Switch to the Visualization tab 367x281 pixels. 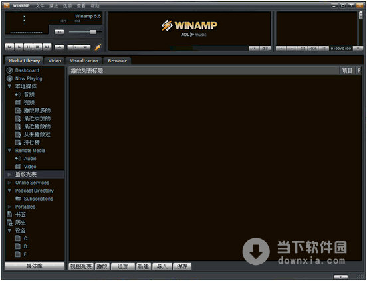(x=84, y=60)
